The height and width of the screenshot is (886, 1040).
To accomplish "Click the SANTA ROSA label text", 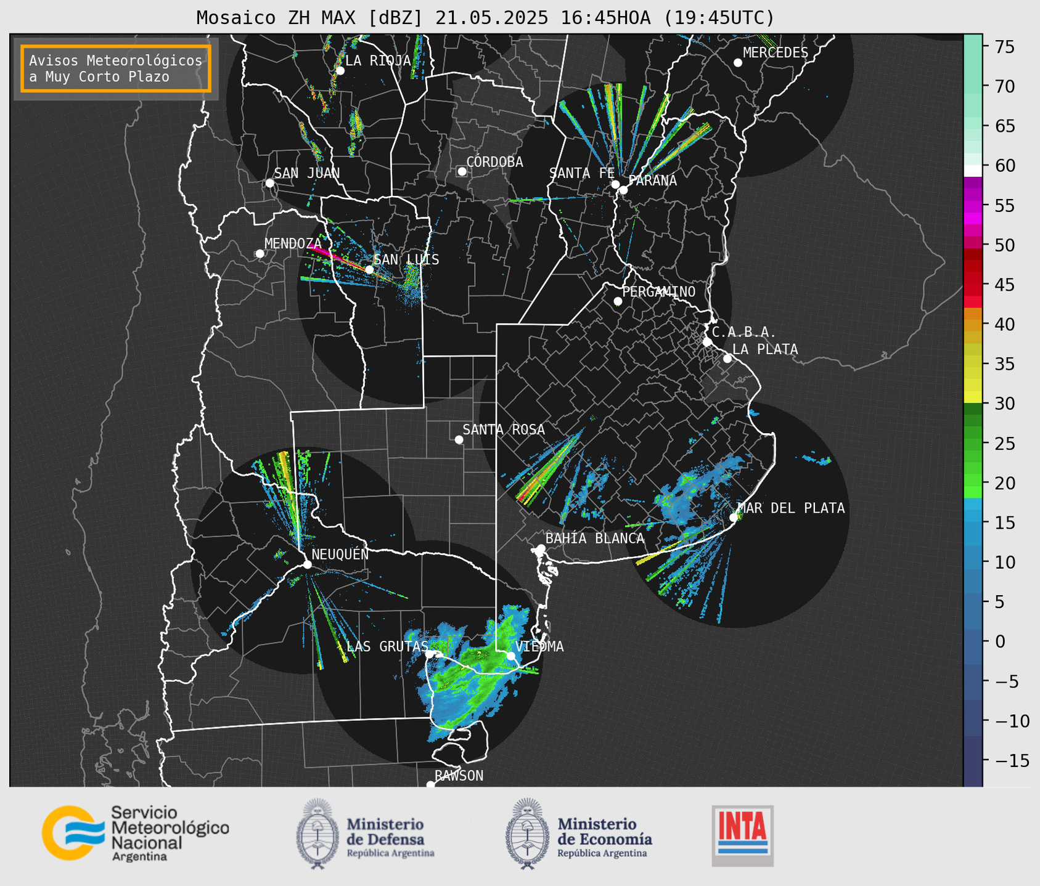I will [x=504, y=429].
